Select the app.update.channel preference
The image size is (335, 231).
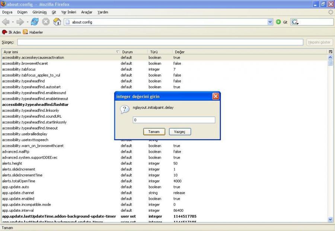pos(165,193)
